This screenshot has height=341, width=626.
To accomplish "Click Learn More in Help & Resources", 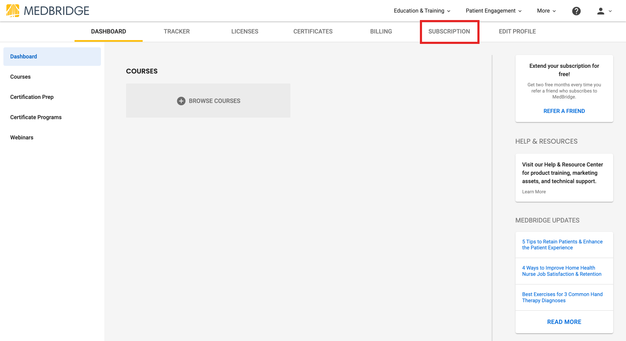I will click(534, 192).
